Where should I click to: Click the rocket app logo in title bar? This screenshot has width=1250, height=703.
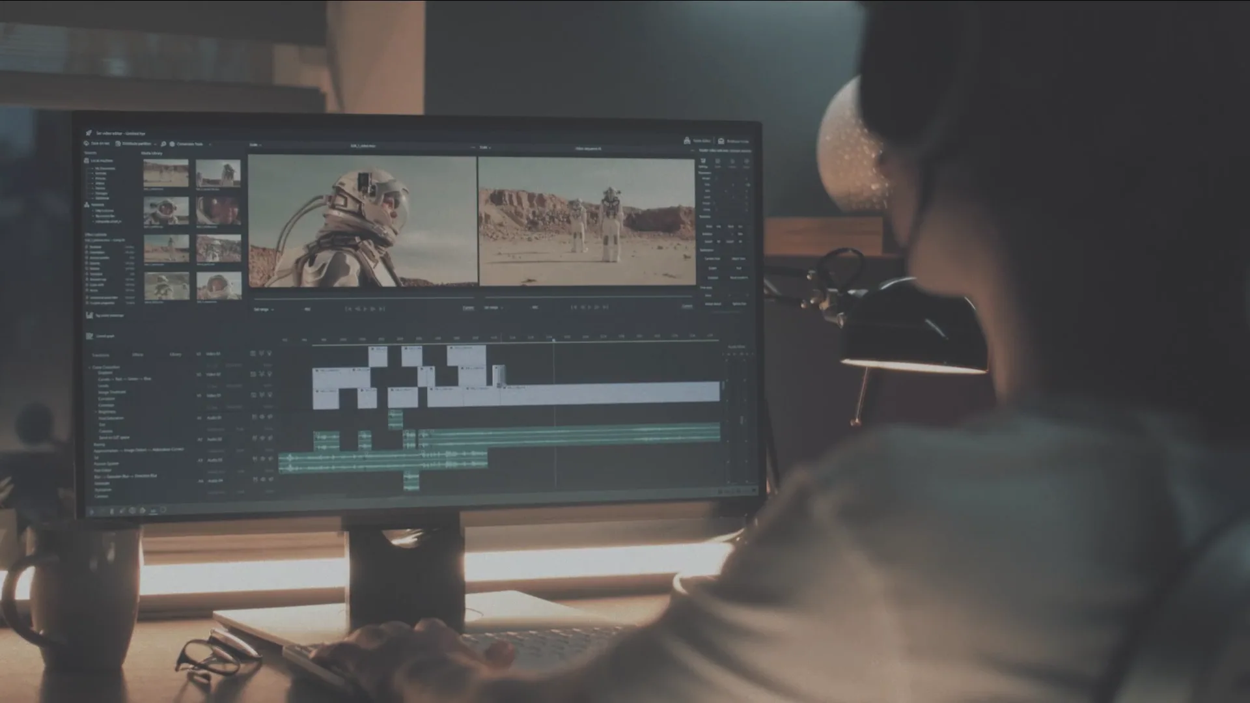click(89, 133)
